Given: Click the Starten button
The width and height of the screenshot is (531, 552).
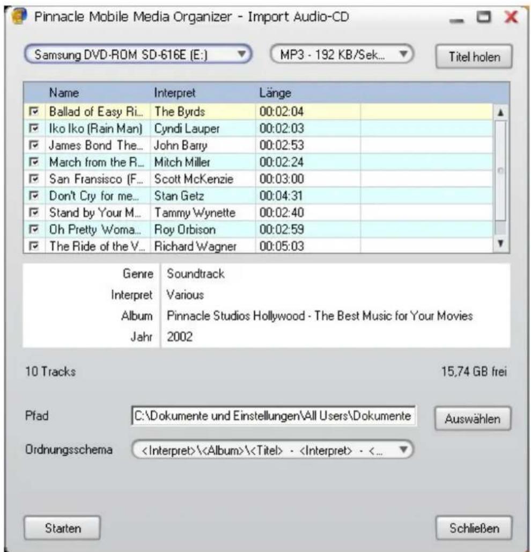Looking at the screenshot, I should (x=62, y=528).
